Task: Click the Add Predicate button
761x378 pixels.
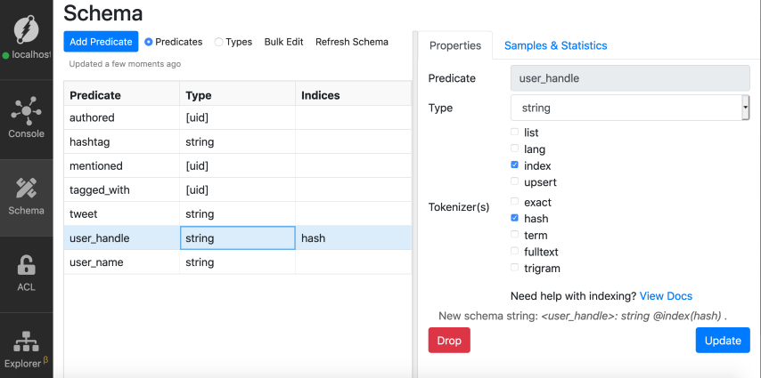Action: click(101, 42)
